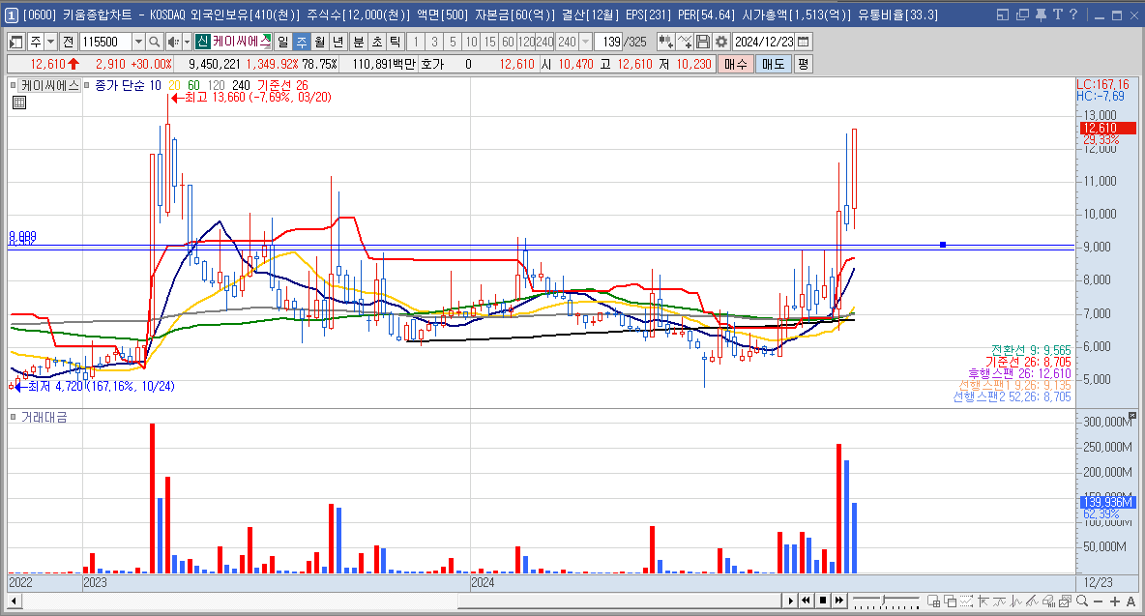
Task: Click the duplicate window icon in the title bar
Action: [1022, 15]
